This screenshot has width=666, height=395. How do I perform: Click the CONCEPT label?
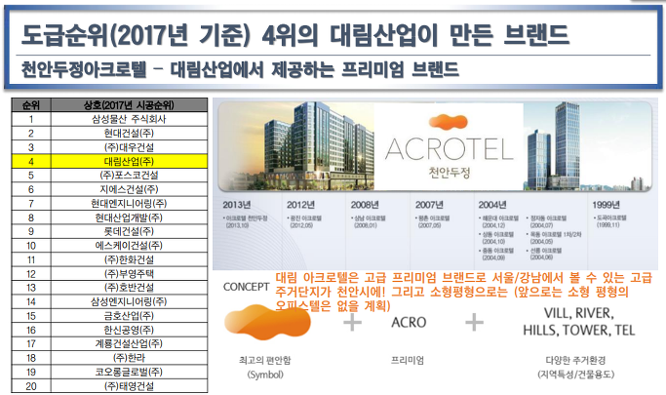pyautogui.click(x=247, y=287)
